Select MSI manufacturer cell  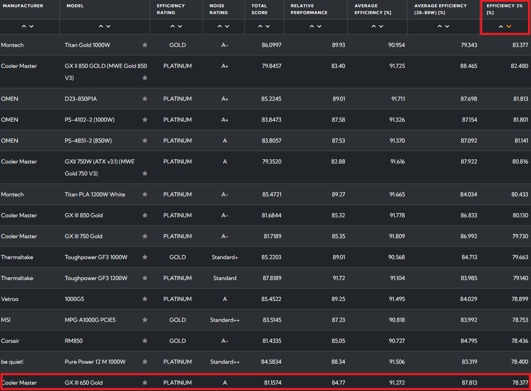(6, 320)
